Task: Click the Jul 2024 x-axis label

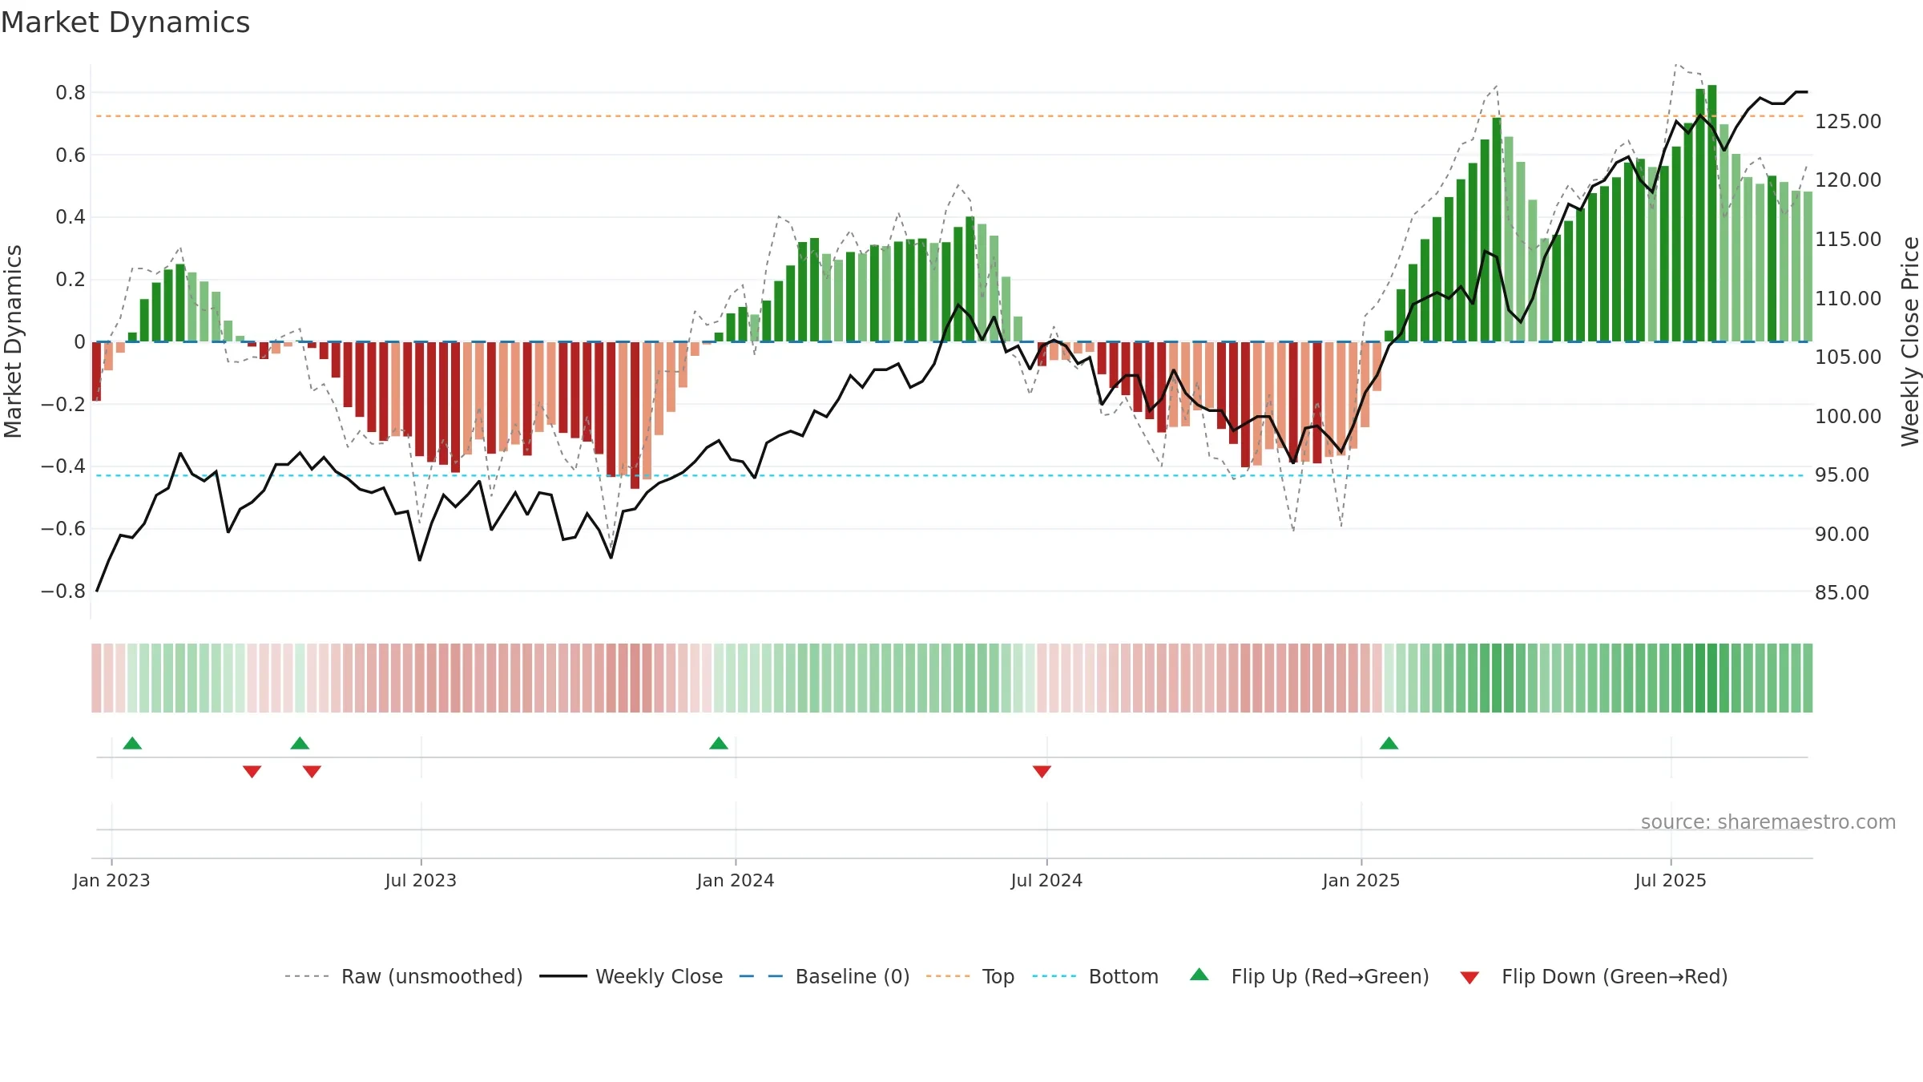Action: pyautogui.click(x=1046, y=880)
